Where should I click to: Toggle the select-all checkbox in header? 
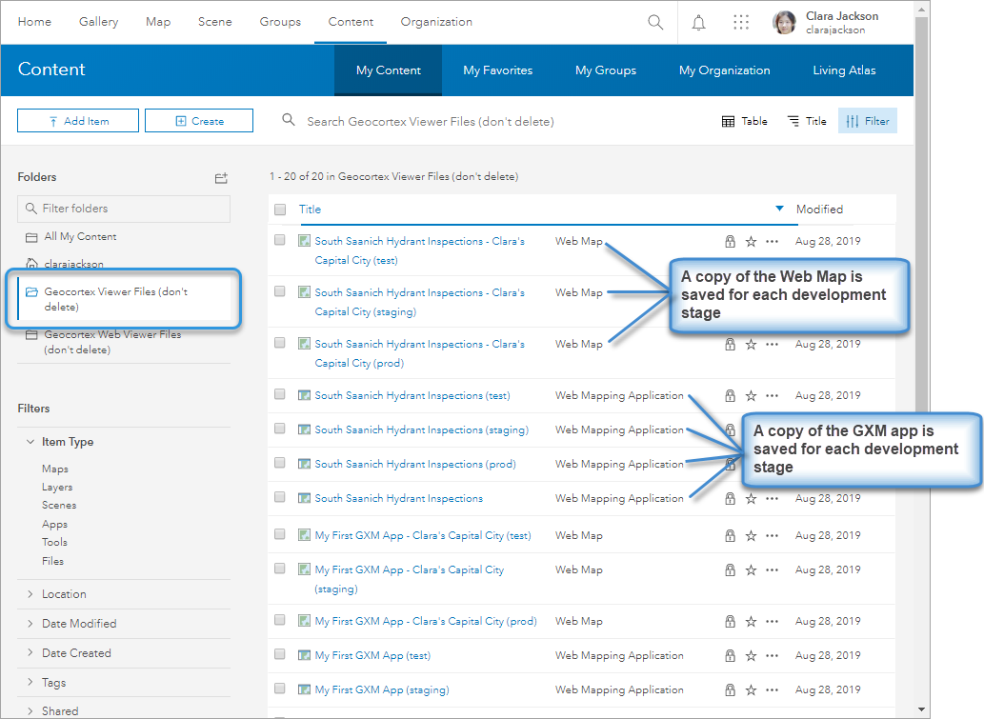tap(280, 210)
